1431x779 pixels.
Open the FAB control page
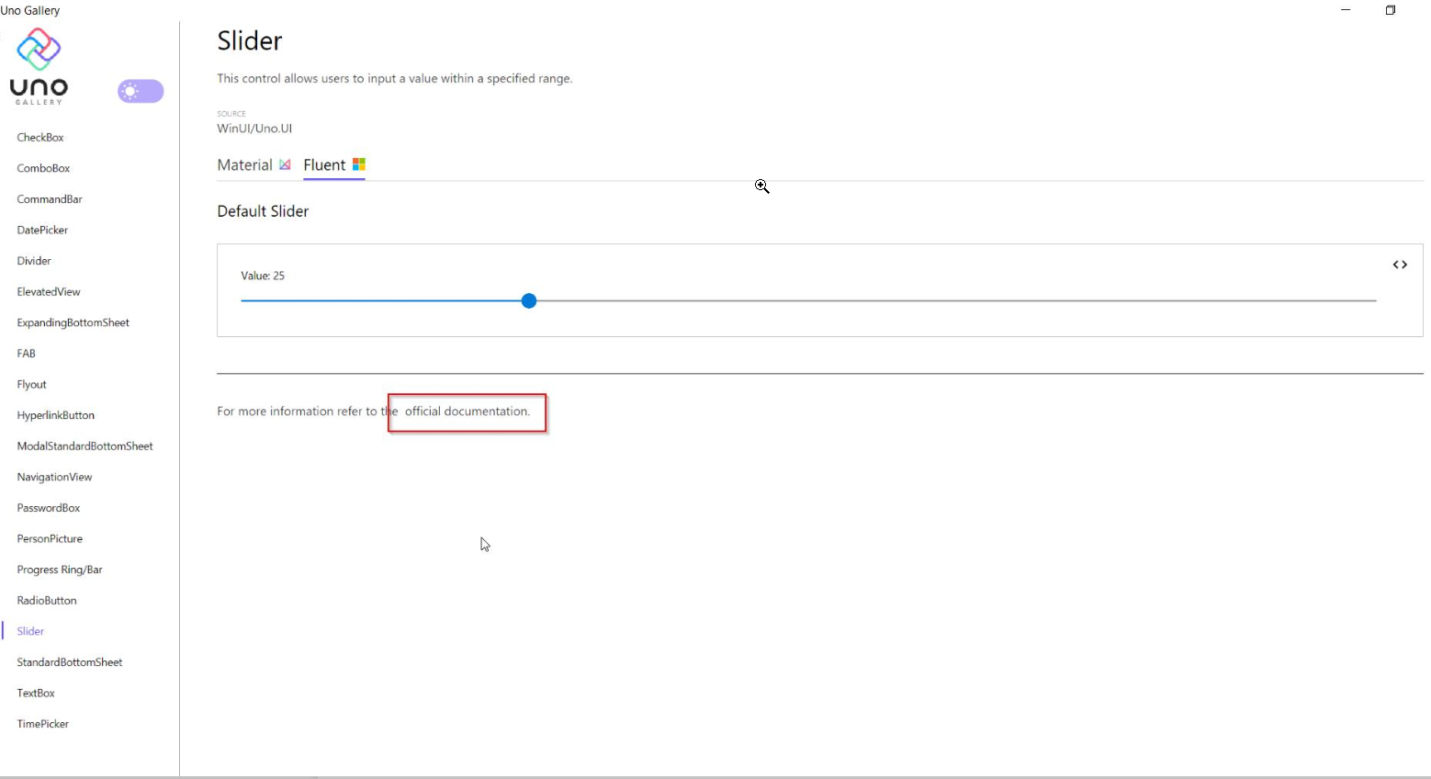click(26, 353)
